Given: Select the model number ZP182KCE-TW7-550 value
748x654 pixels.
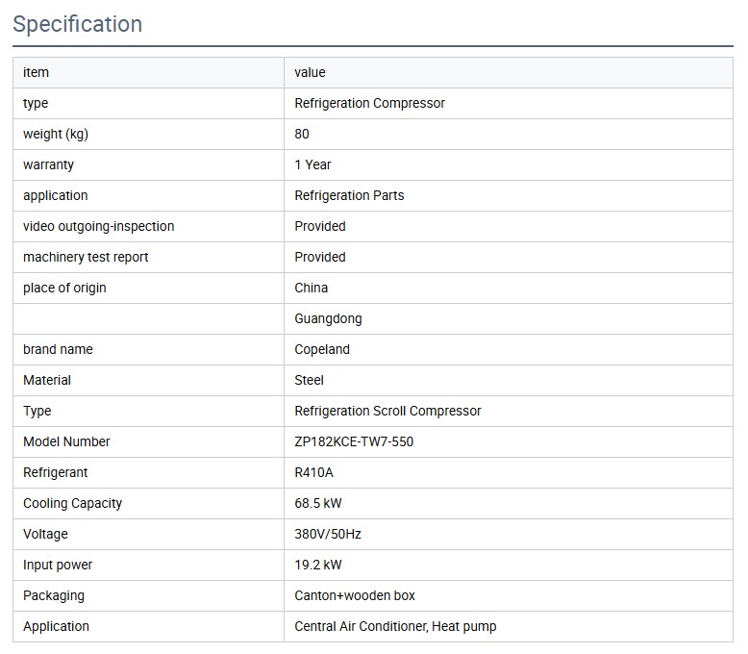Looking at the screenshot, I should [354, 441].
